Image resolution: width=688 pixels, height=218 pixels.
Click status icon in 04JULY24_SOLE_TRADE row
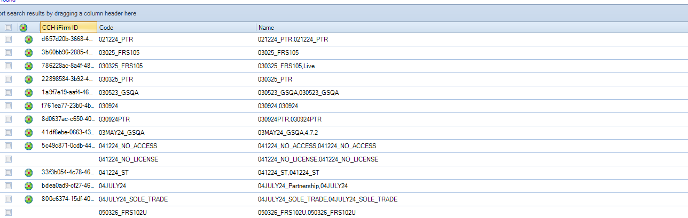click(28, 199)
